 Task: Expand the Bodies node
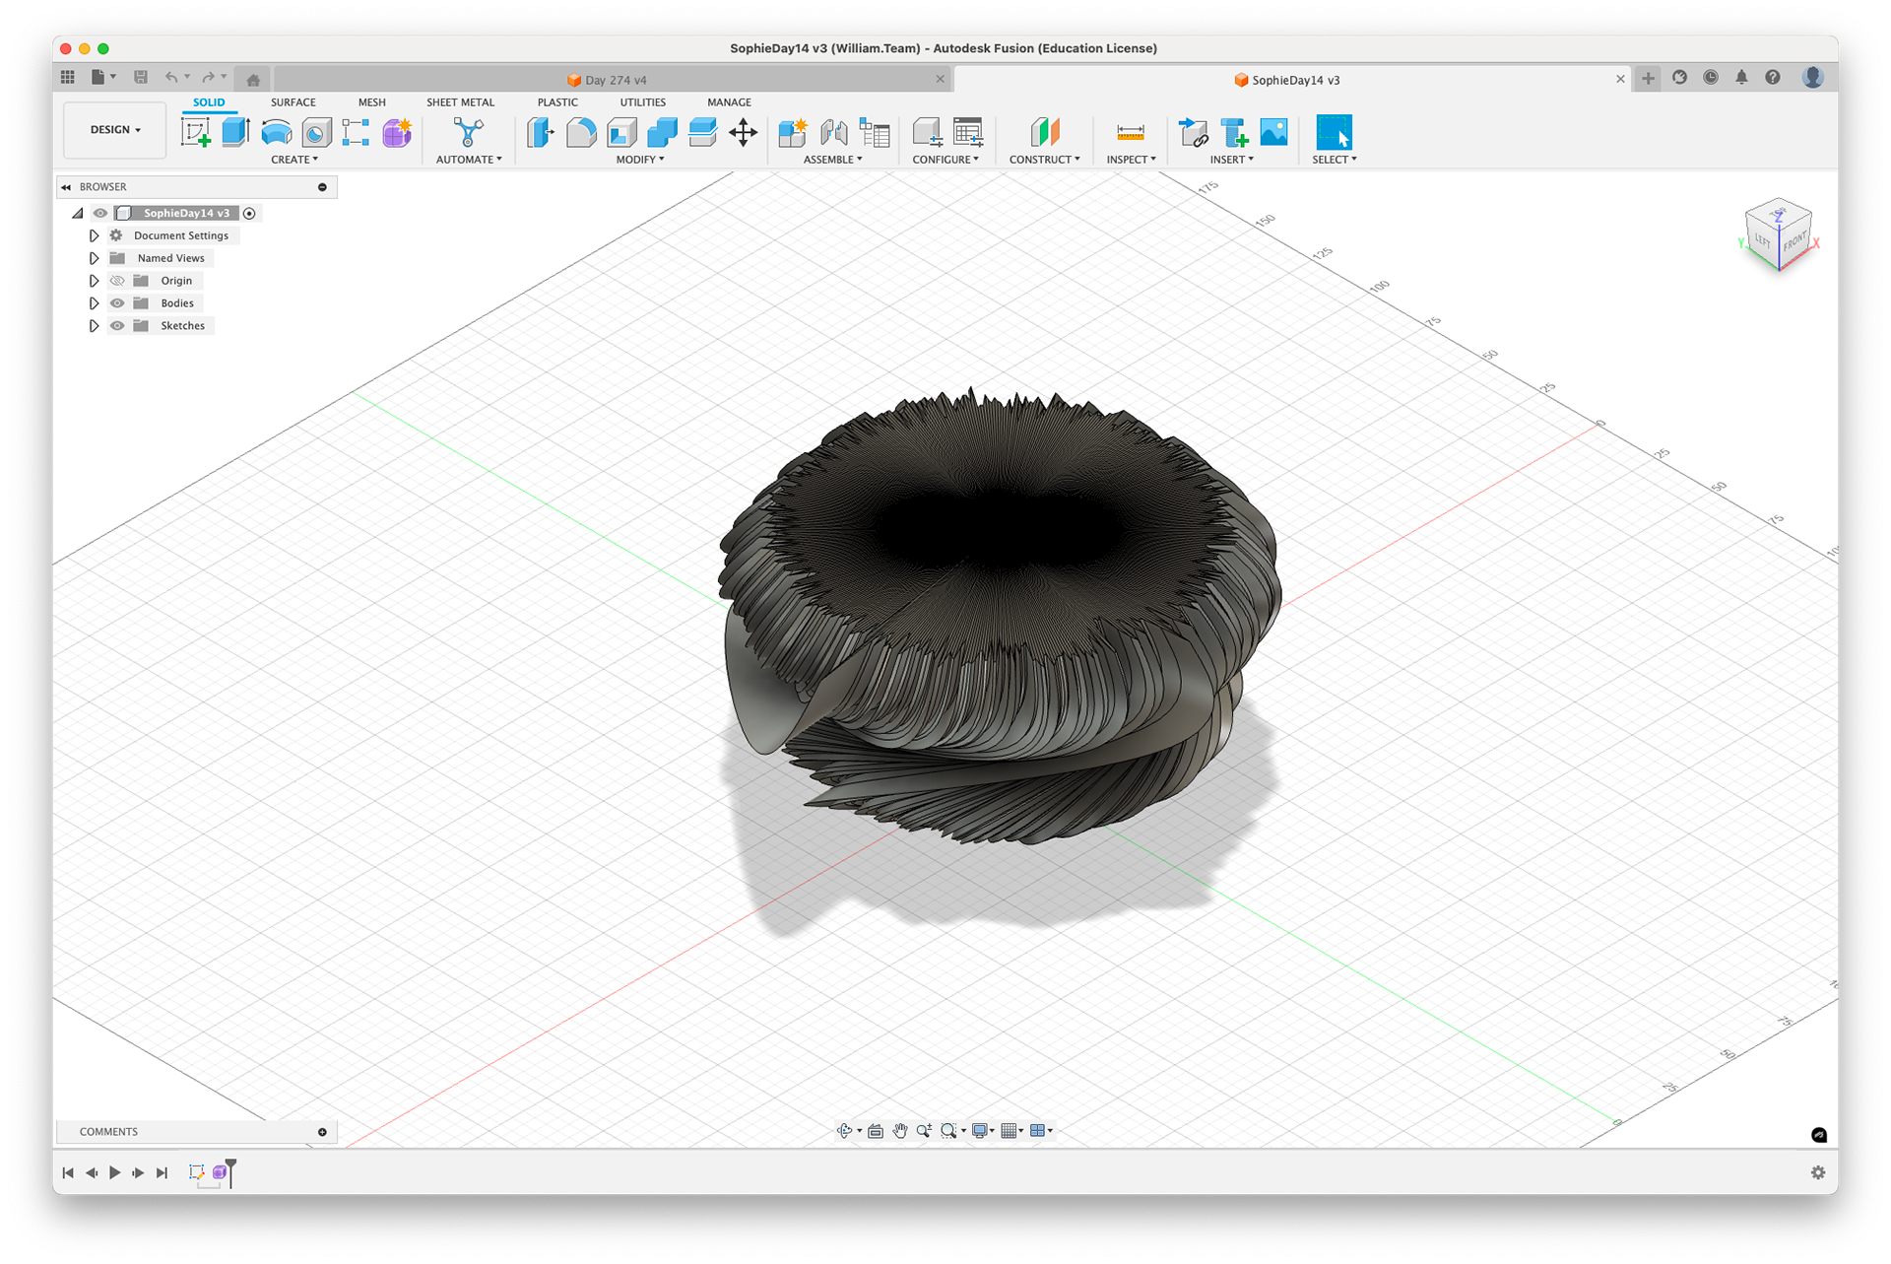pyautogui.click(x=94, y=303)
